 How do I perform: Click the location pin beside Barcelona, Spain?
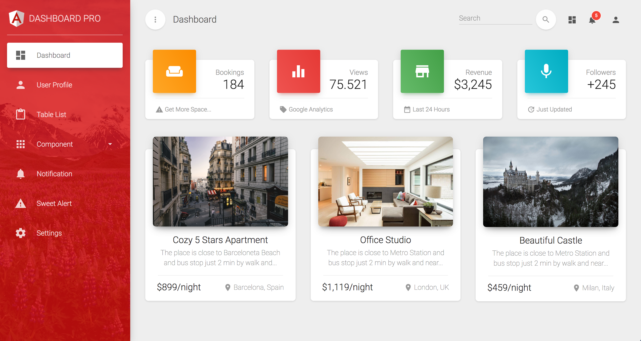(228, 287)
